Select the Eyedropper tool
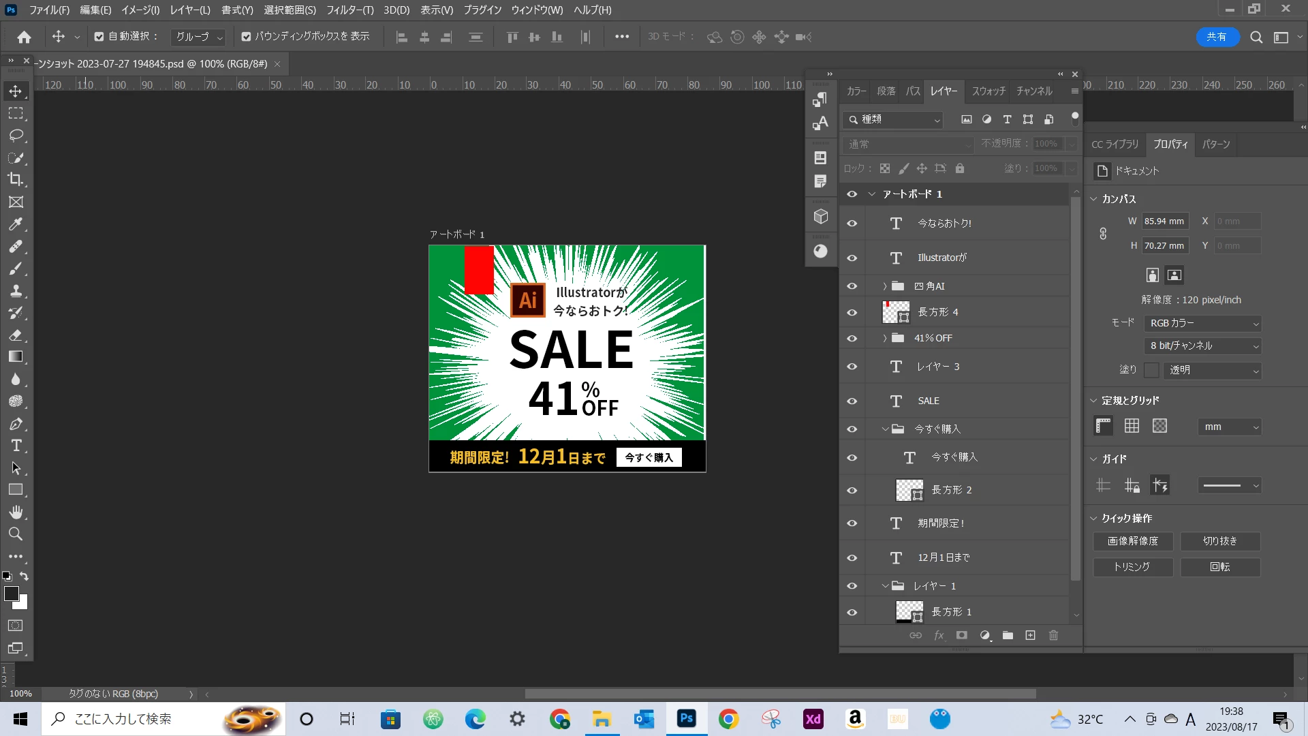The width and height of the screenshot is (1308, 736). (x=16, y=224)
